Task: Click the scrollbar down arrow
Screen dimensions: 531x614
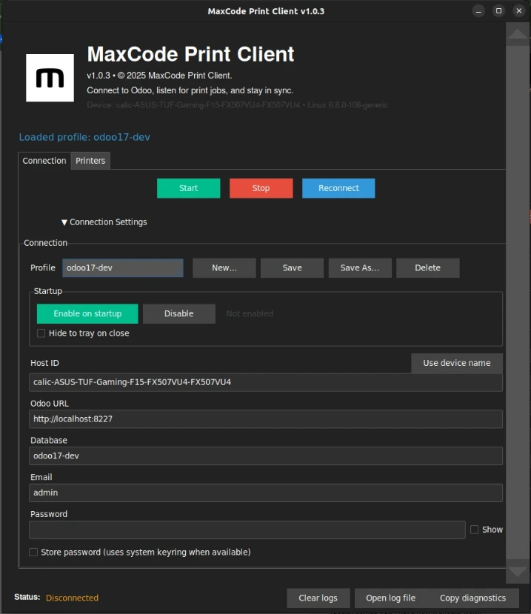Action: 517,572
